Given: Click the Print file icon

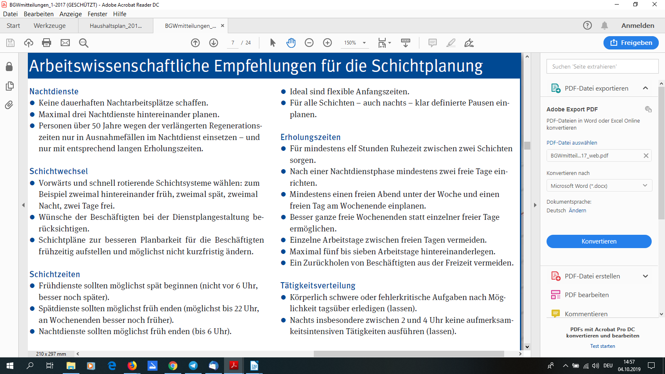Looking at the screenshot, I should 47,43.
